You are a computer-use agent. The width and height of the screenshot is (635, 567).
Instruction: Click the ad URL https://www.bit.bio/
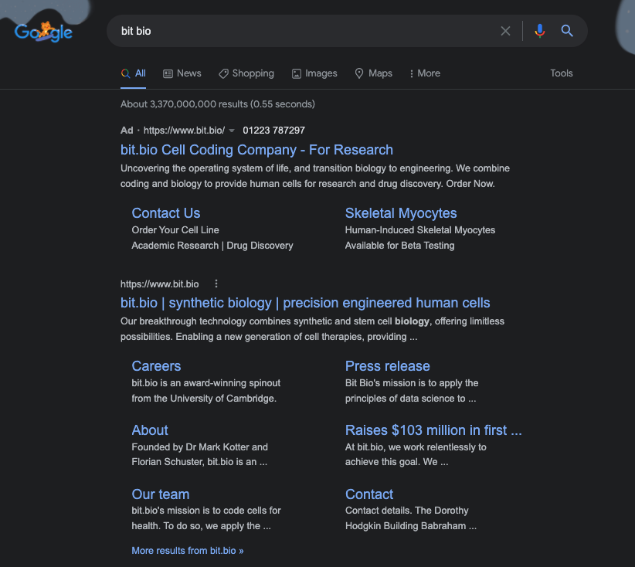click(185, 131)
